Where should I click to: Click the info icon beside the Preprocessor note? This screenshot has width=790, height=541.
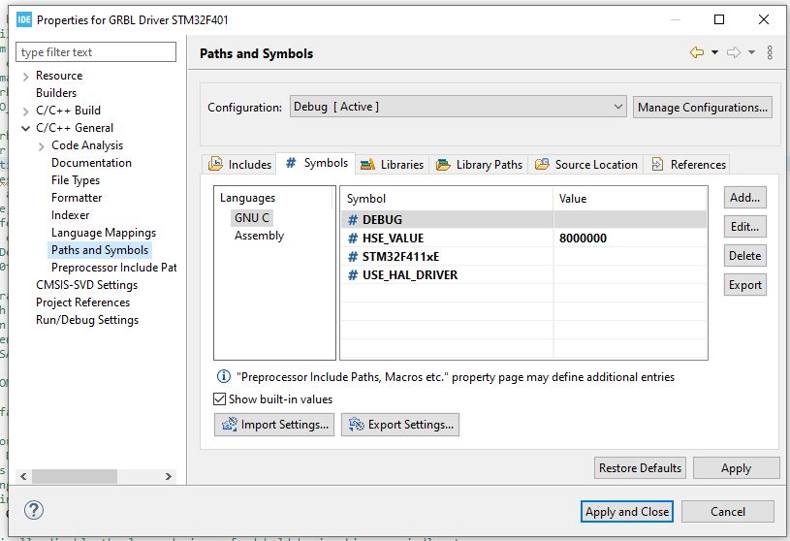(x=223, y=376)
